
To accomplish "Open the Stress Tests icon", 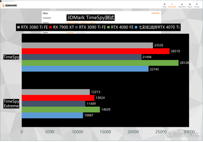I will point(182,5).
